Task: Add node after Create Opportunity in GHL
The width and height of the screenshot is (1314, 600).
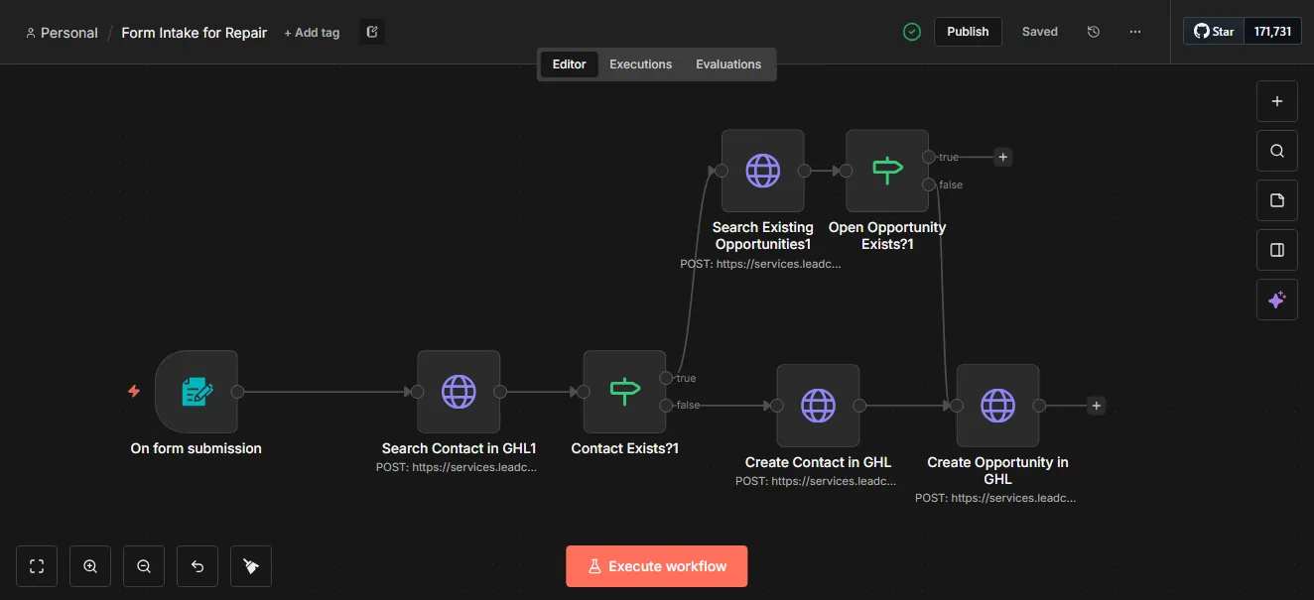Action: coord(1096,406)
